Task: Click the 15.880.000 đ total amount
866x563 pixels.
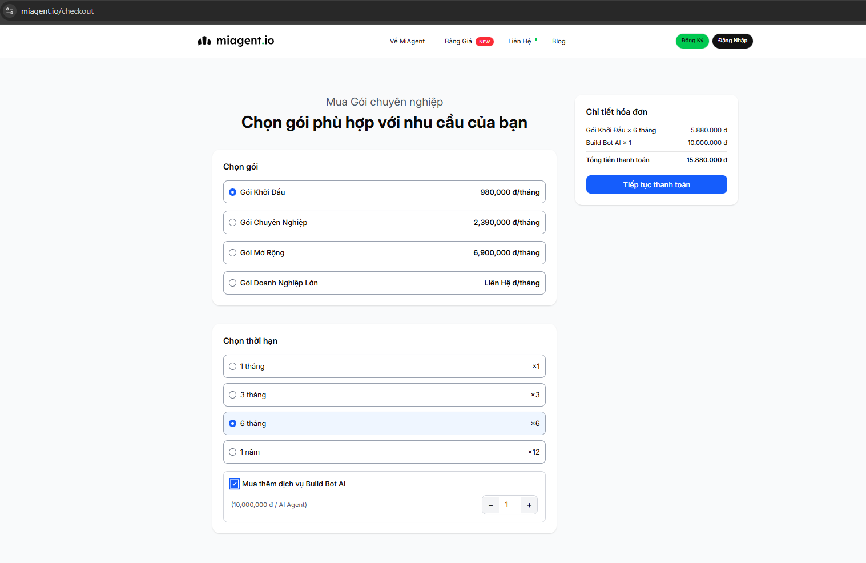Action: (707, 160)
